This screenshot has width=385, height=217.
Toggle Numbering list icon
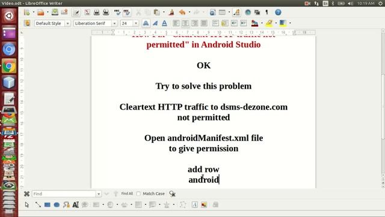(x=215, y=23)
